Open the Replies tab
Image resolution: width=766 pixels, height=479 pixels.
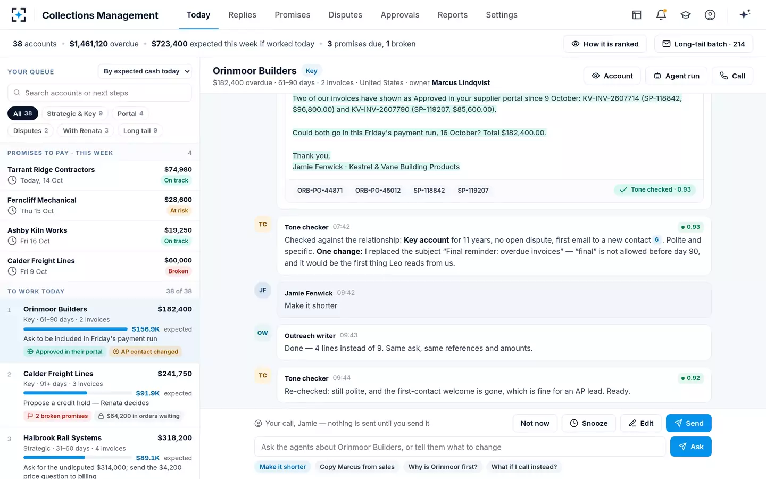coord(243,15)
